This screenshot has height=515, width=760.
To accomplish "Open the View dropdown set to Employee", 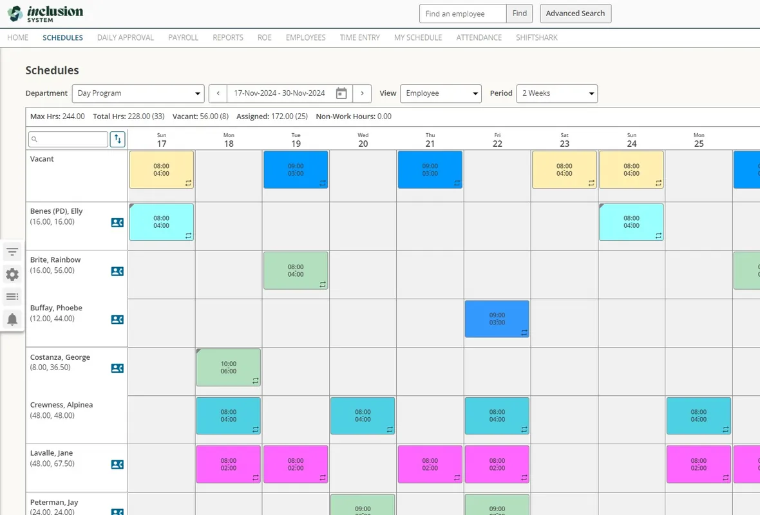I will 441,93.
